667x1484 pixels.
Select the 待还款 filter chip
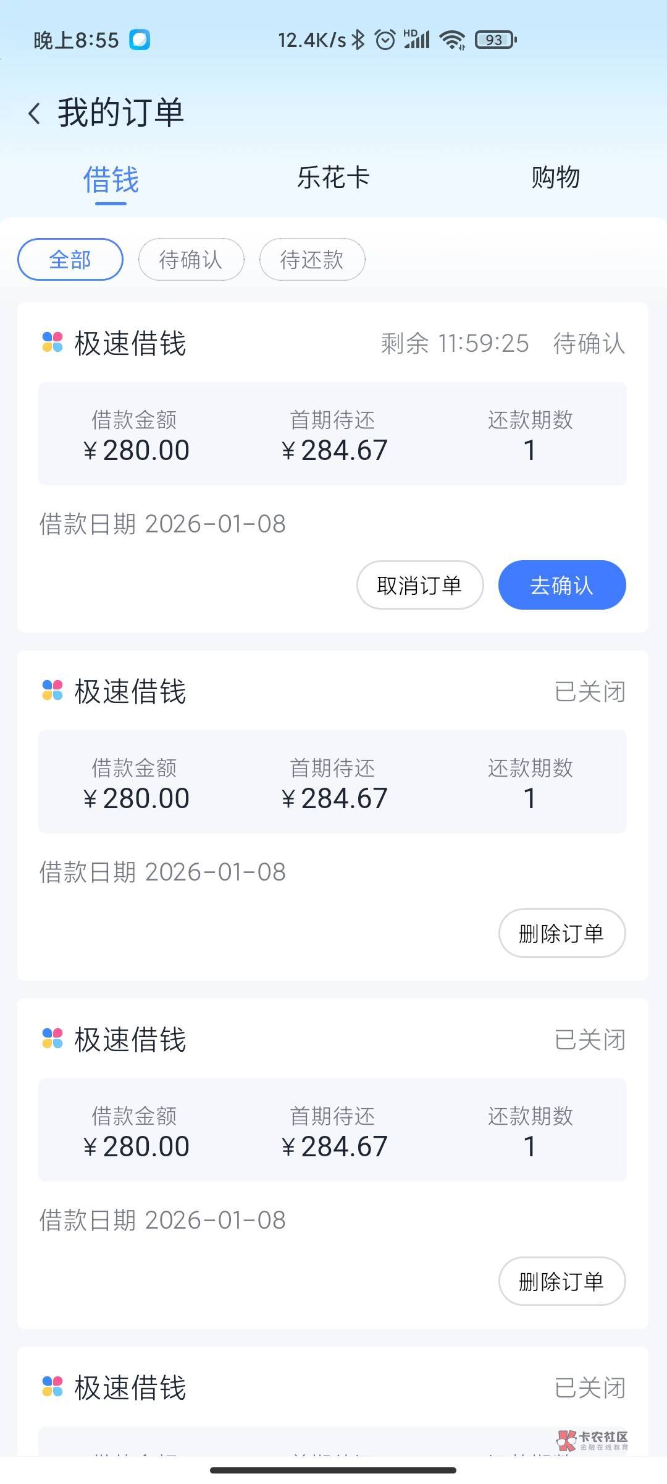pyautogui.click(x=312, y=260)
